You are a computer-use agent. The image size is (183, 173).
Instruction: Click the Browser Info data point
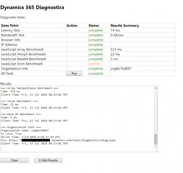(11, 40)
